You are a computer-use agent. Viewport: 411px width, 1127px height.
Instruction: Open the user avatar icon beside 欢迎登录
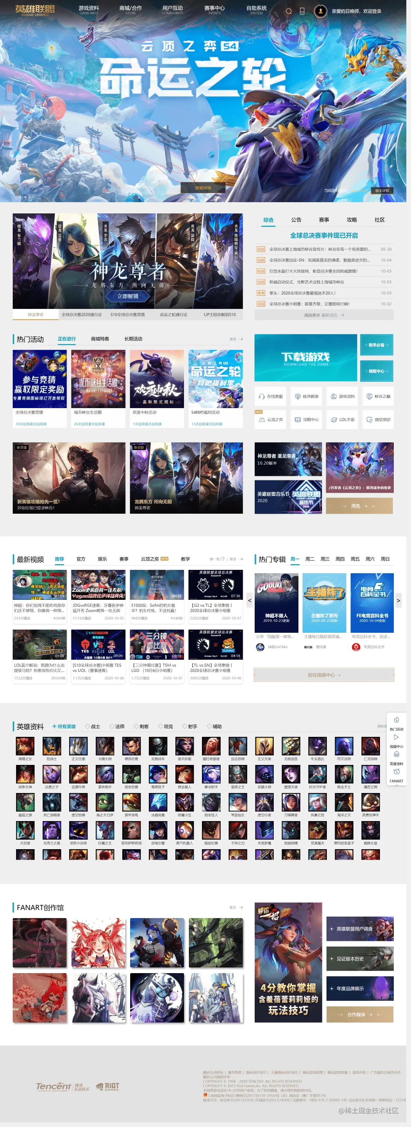point(320,11)
